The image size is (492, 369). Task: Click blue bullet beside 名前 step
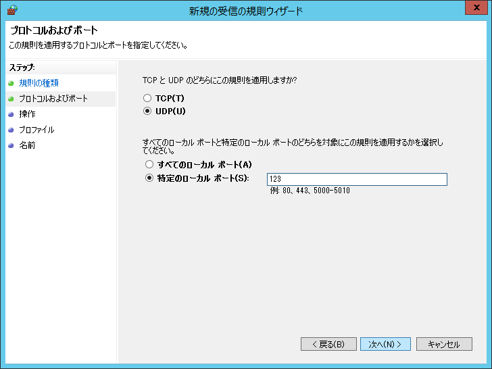(11, 145)
